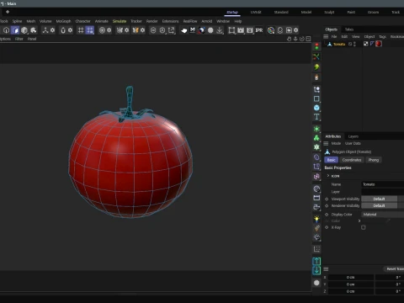Select the axis tripod icon in toolbar
The image size is (404, 303).
tap(45, 30)
